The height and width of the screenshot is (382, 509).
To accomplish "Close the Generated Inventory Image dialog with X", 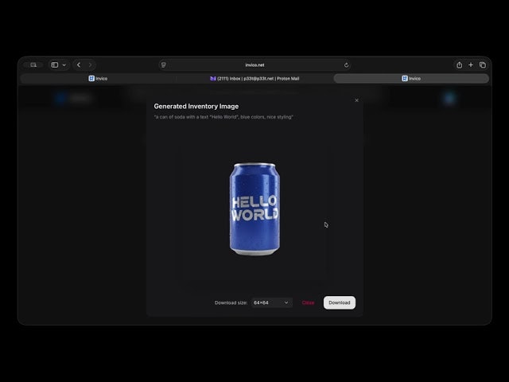I will (357, 100).
